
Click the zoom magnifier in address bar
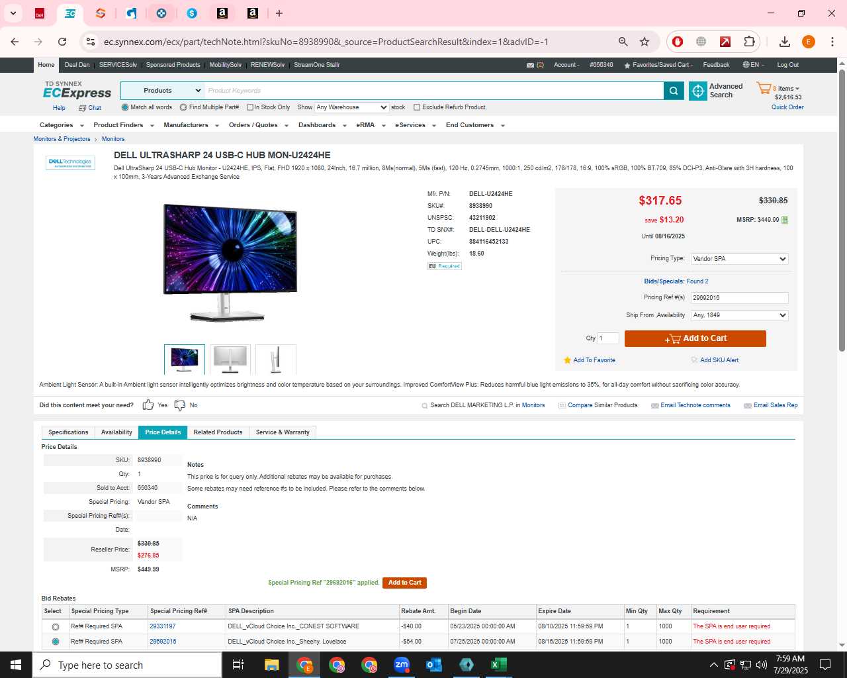click(623, 42)
